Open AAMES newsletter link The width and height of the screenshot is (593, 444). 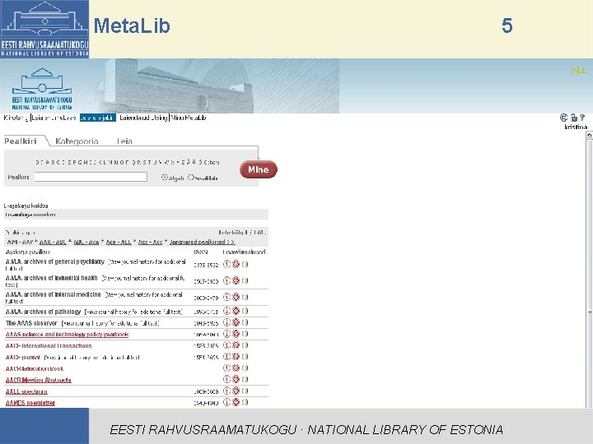click(x=30, y=403)
